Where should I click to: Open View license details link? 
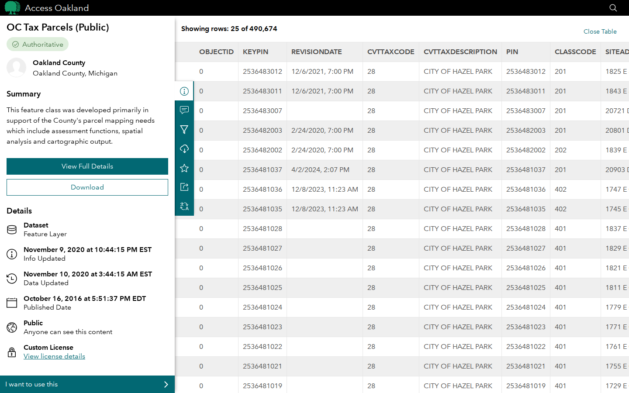coord(54,356)
